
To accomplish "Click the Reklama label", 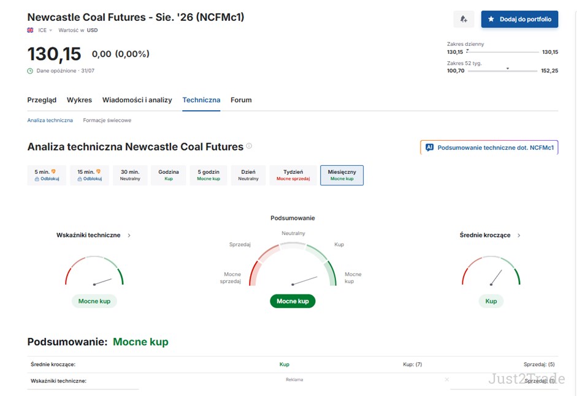I will point(294,379).
